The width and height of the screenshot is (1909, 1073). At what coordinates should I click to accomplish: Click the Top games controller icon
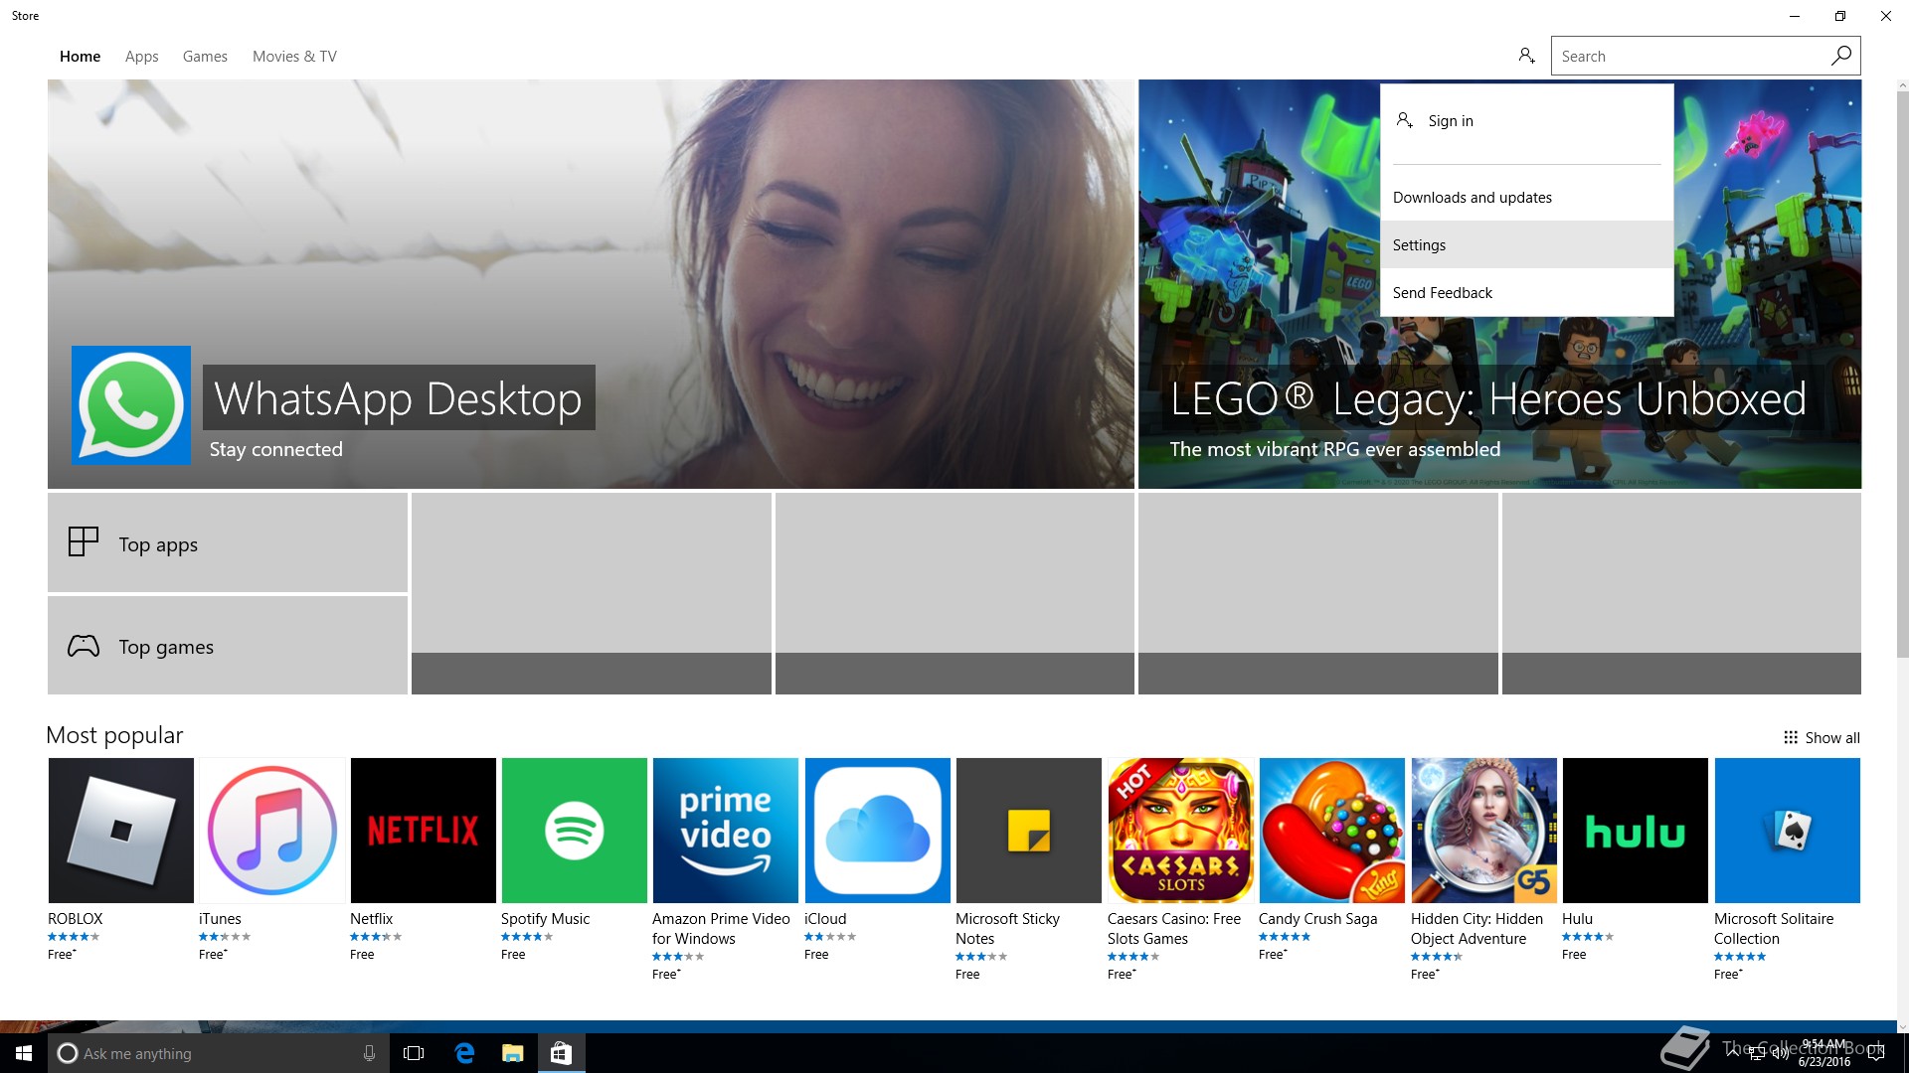pos(84,646)
